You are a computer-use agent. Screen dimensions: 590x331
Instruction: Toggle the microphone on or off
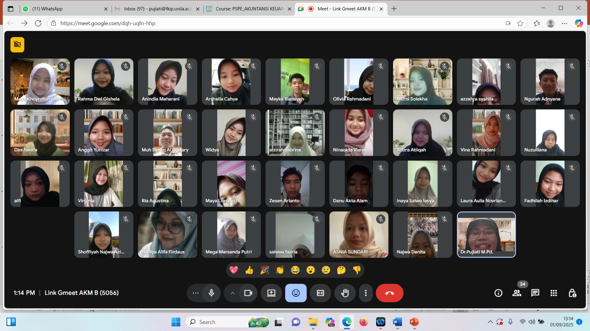211,293
